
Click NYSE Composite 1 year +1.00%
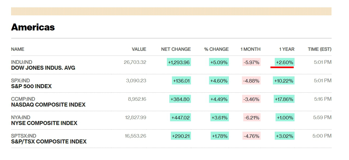(285, 118)
